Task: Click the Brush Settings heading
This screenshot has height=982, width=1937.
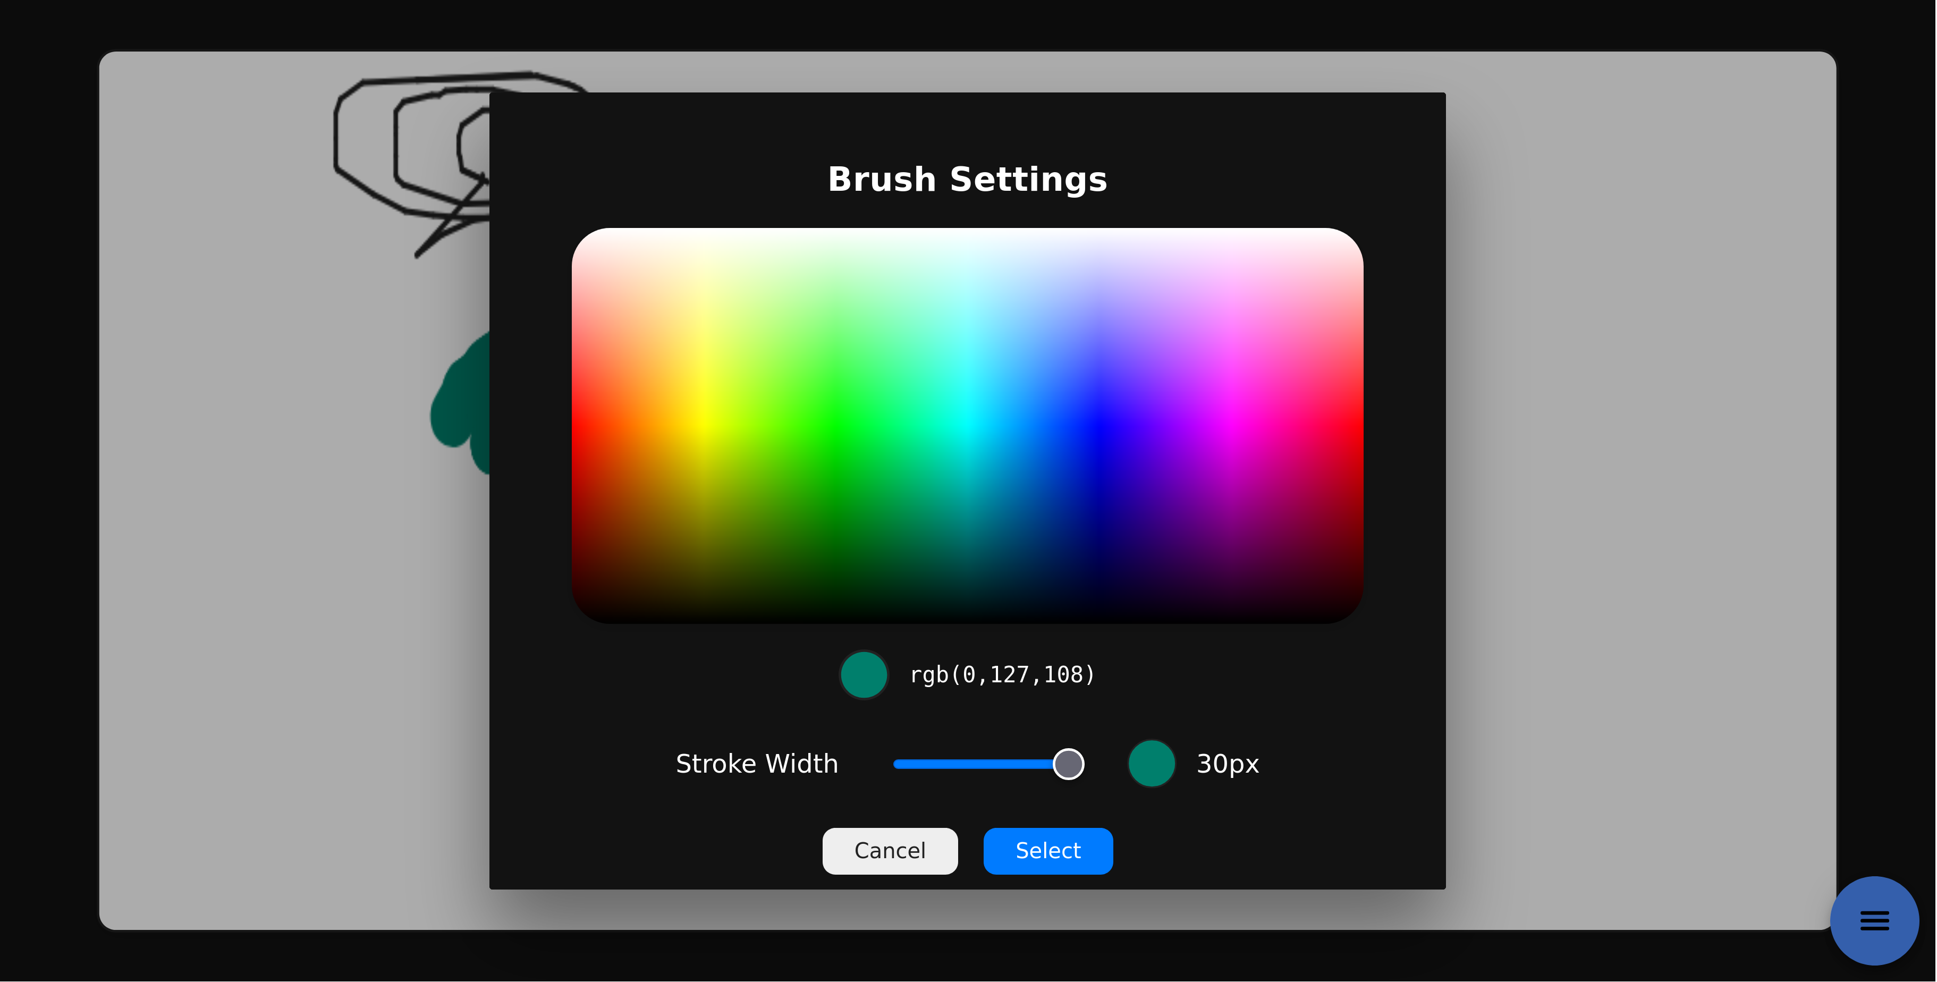Action: coord(967,180)
